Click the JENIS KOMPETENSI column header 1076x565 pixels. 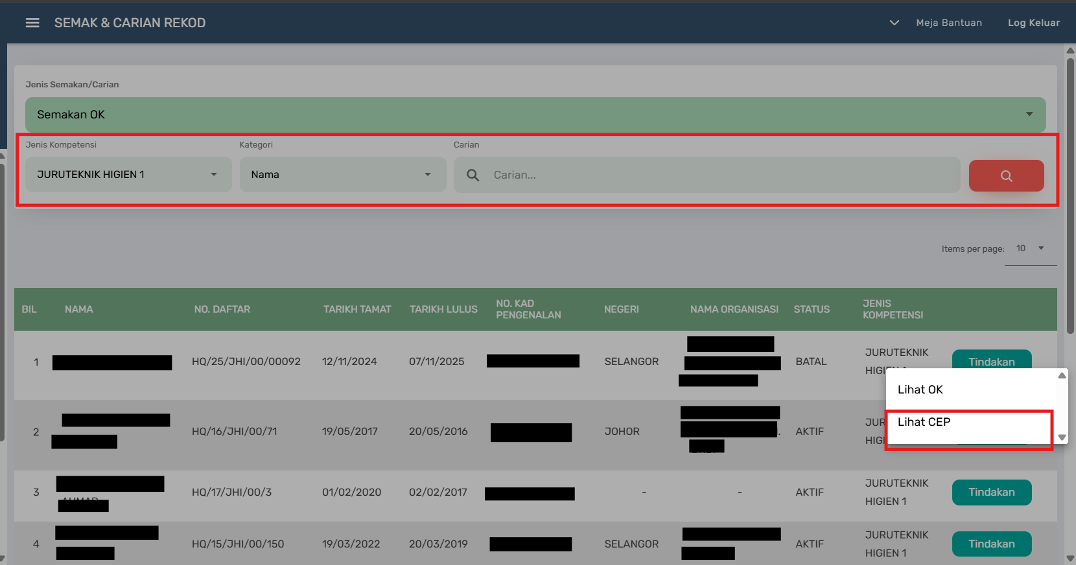click(893, 309)
